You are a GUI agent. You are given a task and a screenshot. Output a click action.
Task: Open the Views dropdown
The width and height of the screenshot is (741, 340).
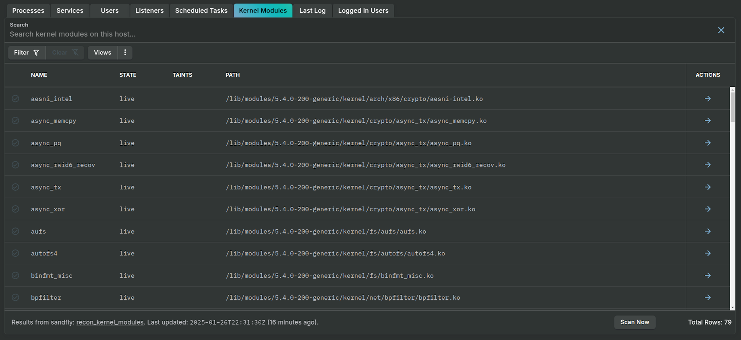[x=103, y=53]
